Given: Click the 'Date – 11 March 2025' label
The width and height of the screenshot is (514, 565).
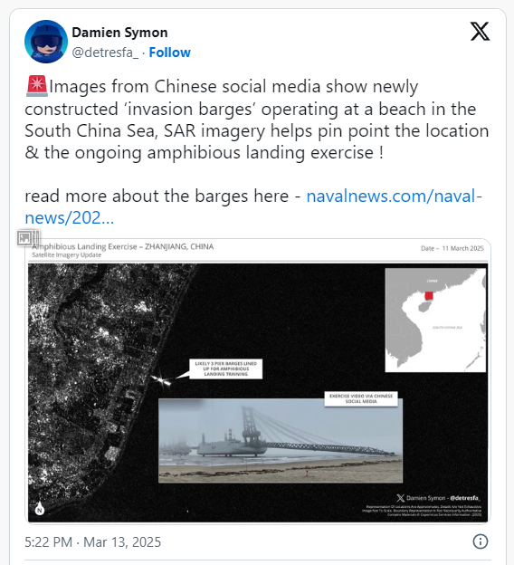Looking at the screenshot, I should pos(452,248).
